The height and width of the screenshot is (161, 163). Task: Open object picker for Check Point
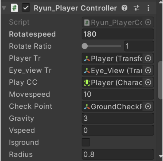(148, 106)
